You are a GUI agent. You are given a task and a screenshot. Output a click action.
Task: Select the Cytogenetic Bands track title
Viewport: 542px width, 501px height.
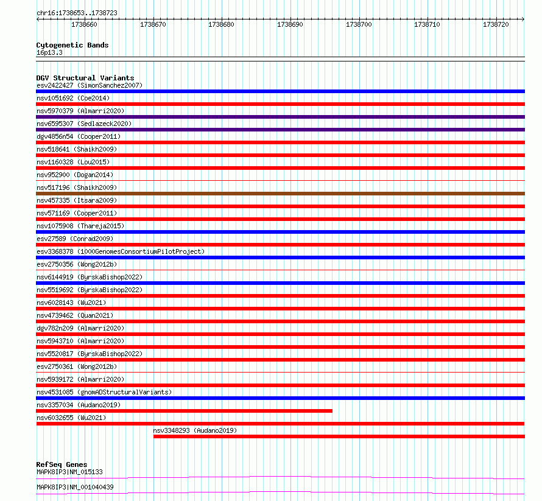pyautogui.click(x=72, y=45)
